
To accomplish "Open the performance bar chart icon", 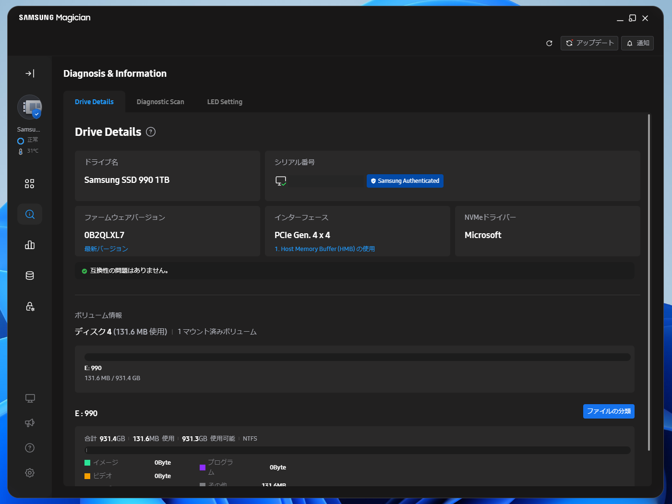I will (30, 245).
